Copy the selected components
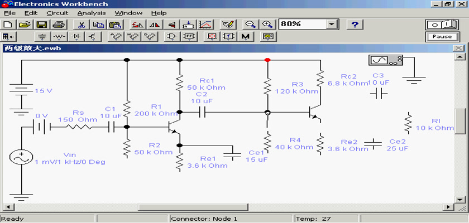The image size is (469, 223). (x=98, y=25)
